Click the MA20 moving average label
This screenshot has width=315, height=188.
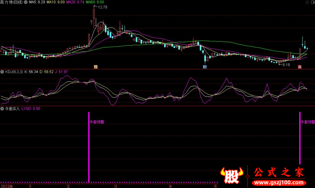[x=75, y=2]
